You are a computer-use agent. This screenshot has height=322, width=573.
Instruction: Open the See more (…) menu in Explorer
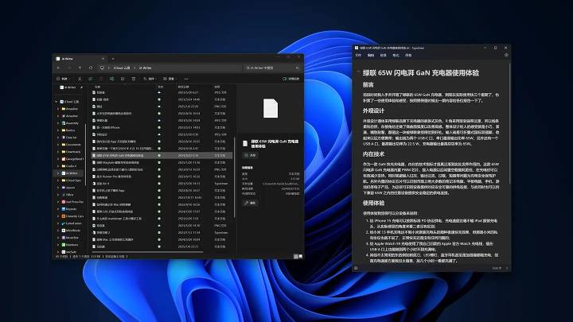[x=186, y=79]
